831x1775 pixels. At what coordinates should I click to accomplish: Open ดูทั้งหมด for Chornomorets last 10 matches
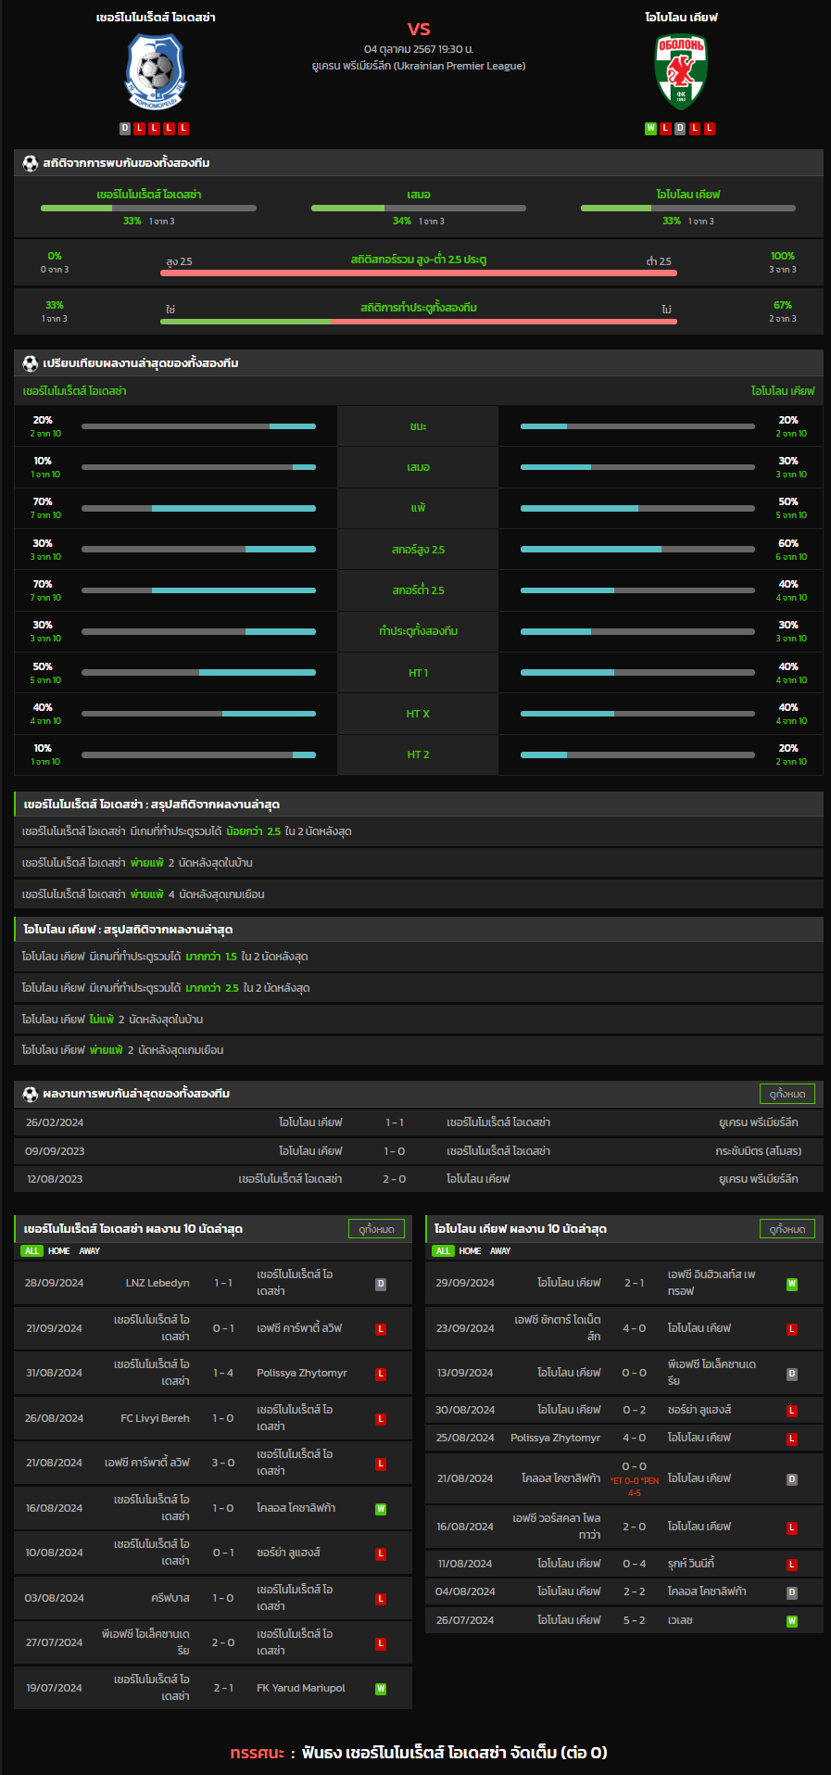coord(376,1229)
